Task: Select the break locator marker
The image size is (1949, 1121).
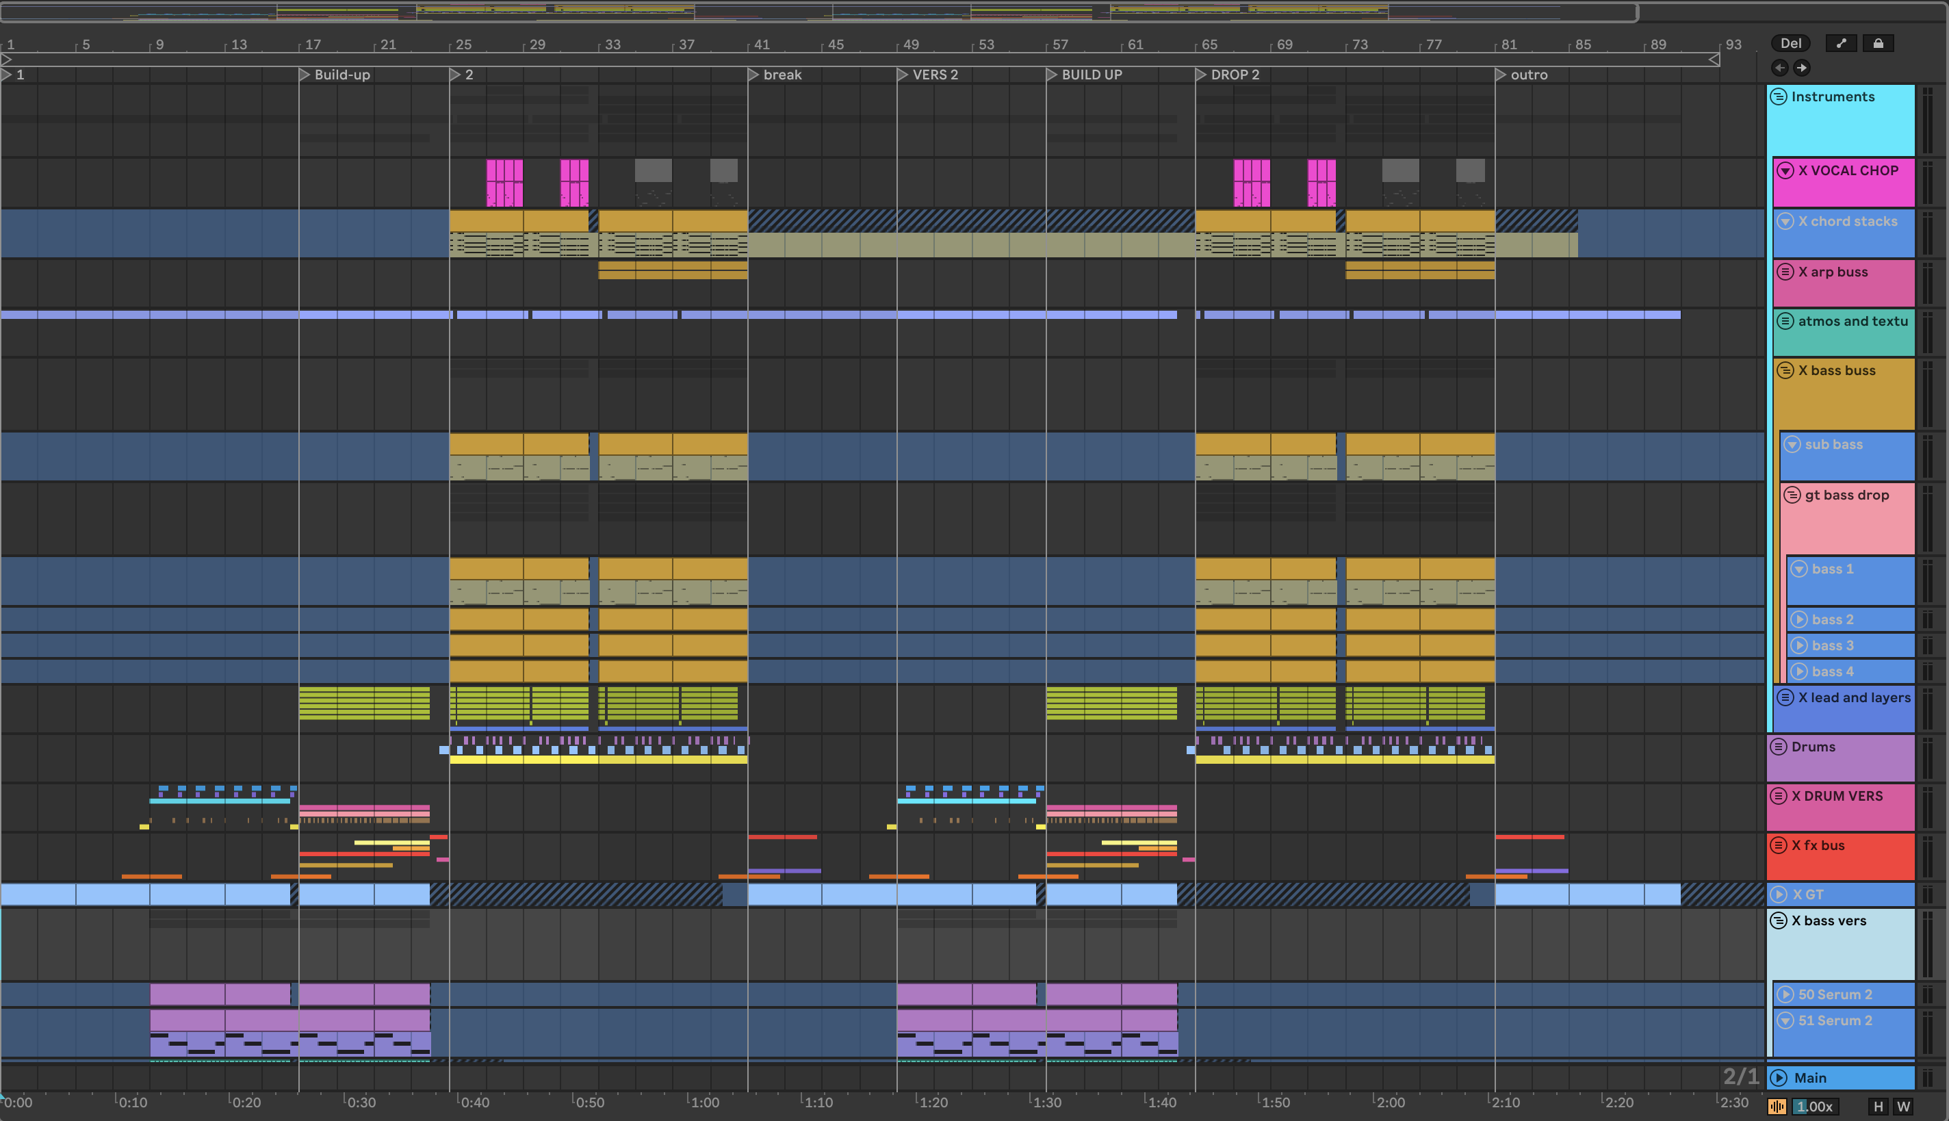Action: (753, 75)
